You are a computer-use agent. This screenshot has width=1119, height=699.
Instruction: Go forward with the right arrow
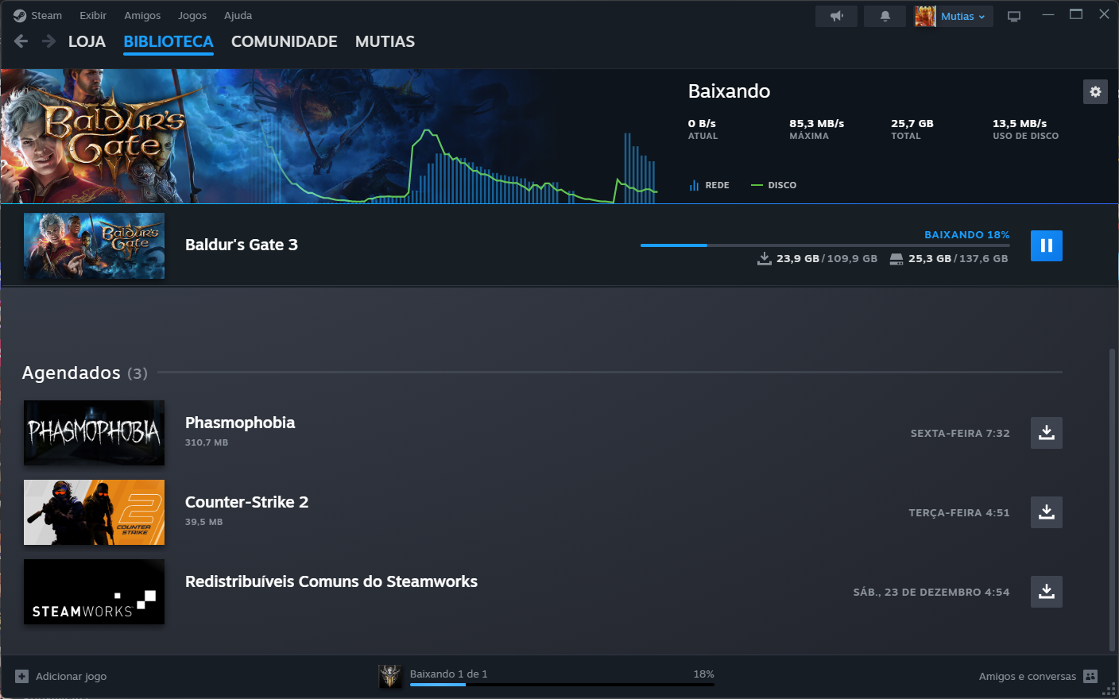[x=48, y=41]
